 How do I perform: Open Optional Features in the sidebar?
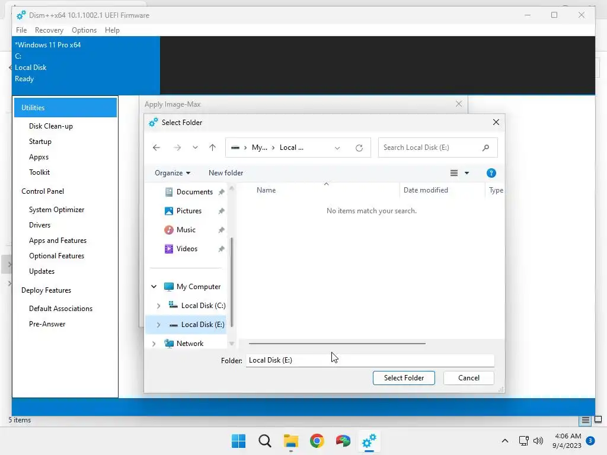56,256
